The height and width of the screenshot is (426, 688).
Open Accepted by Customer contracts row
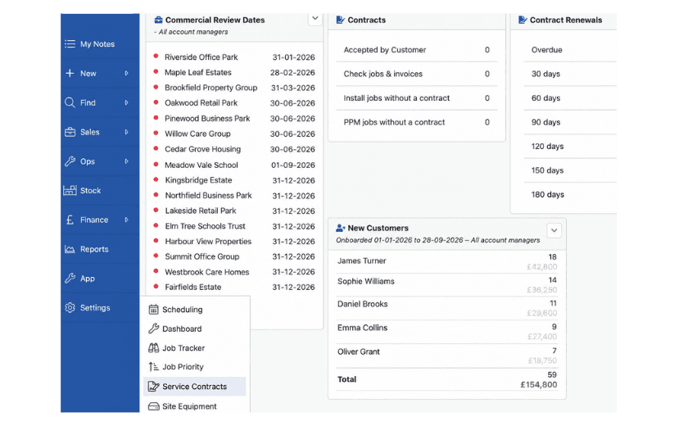pyautogui.click(x=417, y=50)
